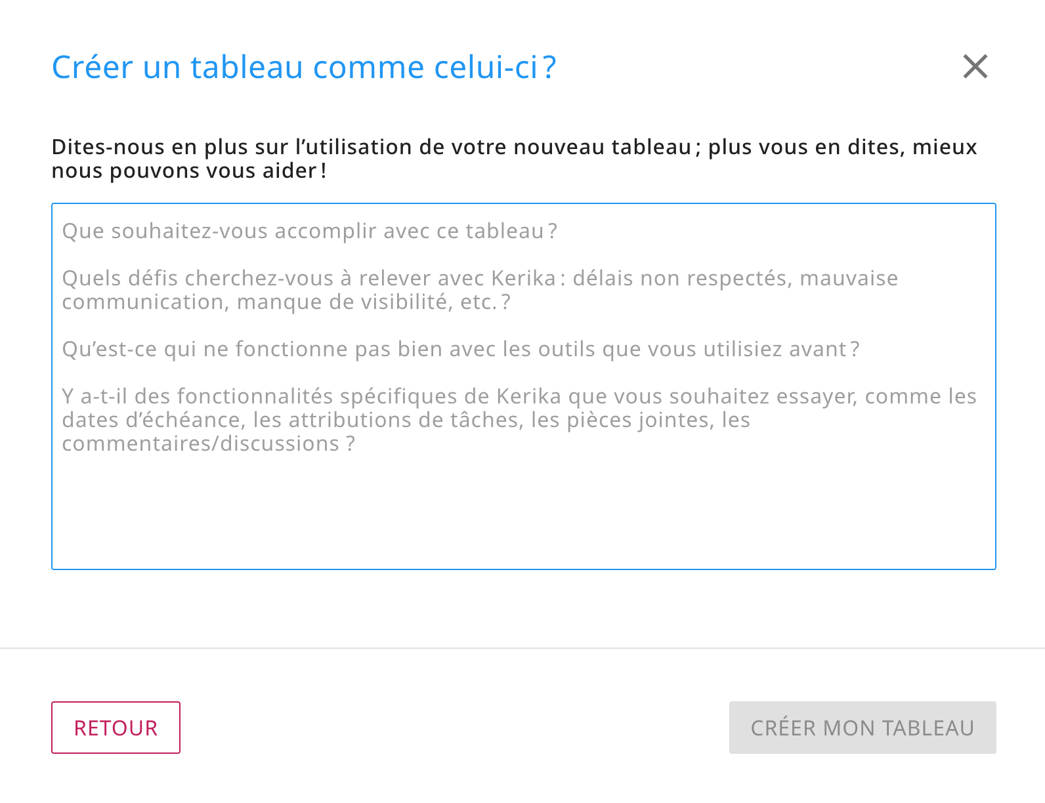Click the 'Dites-nous en plus' instruction text
The height and width of the screenshot is (803, 1045).
tap(514, 147)
